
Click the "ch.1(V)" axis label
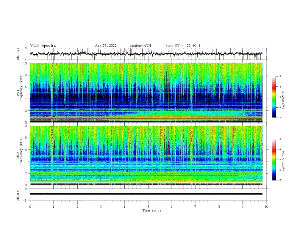point(18,54)
